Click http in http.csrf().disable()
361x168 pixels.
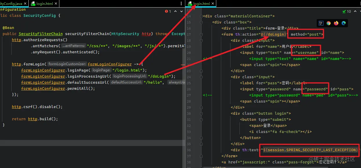click(x=17, y=107)
